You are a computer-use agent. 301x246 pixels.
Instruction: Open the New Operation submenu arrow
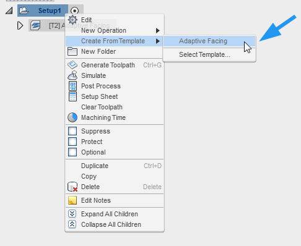[x=158, y=30]
